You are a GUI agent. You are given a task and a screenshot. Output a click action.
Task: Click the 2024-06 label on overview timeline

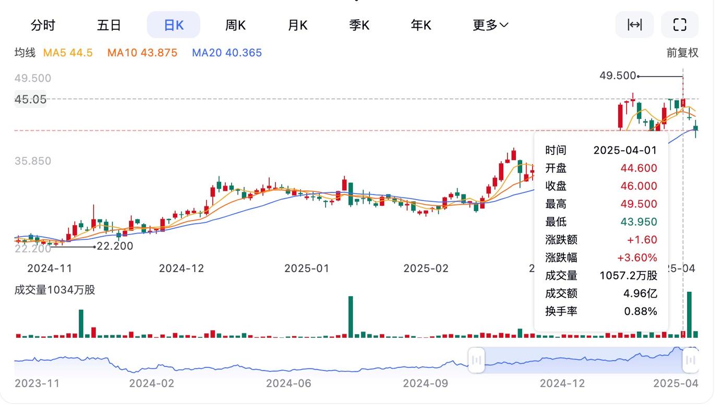coord(288,384)
